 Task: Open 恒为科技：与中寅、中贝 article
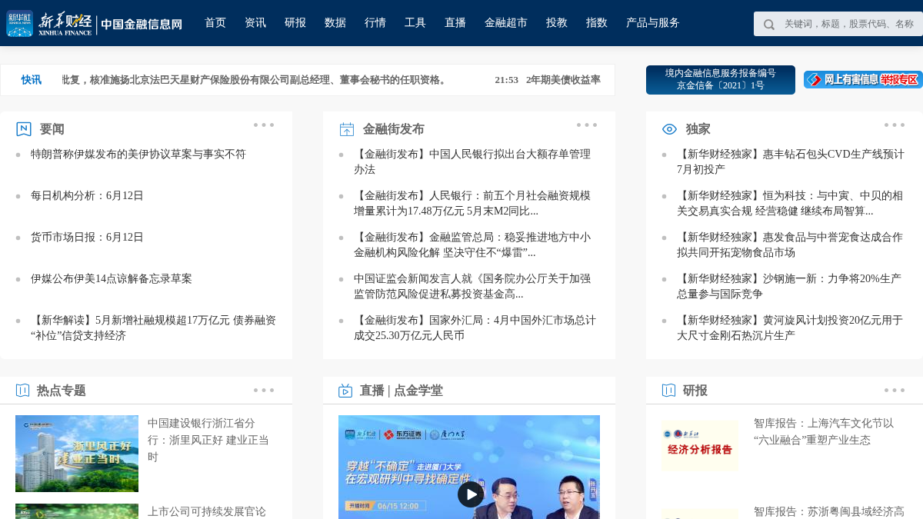[790, 204]
